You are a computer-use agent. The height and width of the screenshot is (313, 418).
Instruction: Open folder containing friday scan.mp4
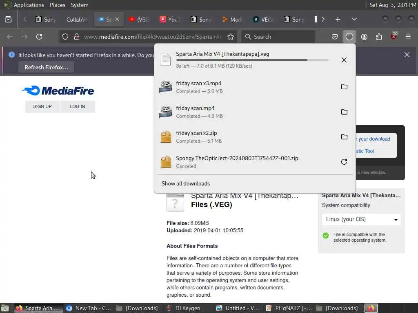344,112
